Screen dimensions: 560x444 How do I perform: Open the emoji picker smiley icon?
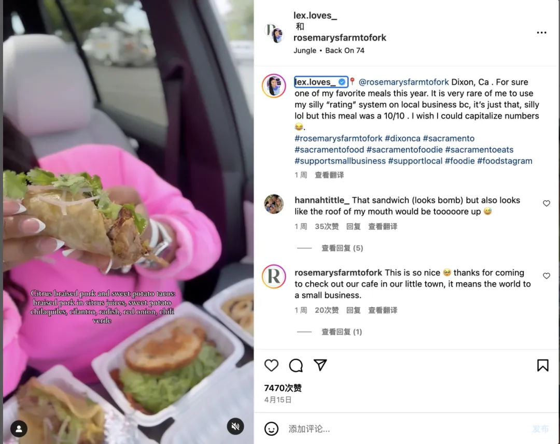(271, 428)
